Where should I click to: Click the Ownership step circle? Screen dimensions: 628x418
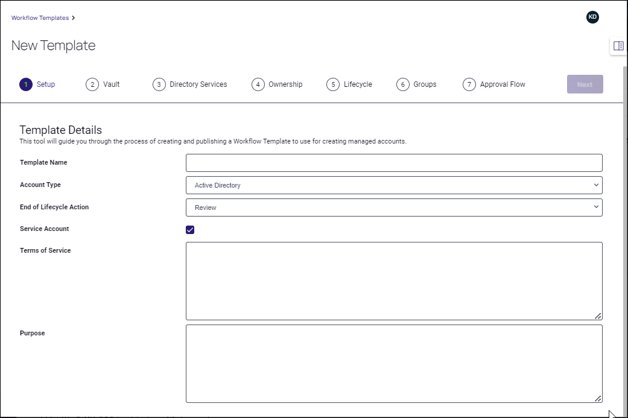click(x=258, y=84)
